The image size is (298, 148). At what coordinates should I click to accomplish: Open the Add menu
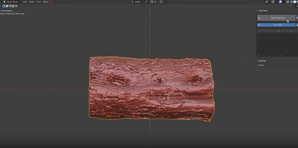click(x=38, y=2)
